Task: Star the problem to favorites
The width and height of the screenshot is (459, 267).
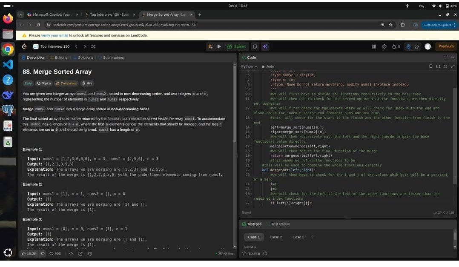Action: tap(71, 253)
